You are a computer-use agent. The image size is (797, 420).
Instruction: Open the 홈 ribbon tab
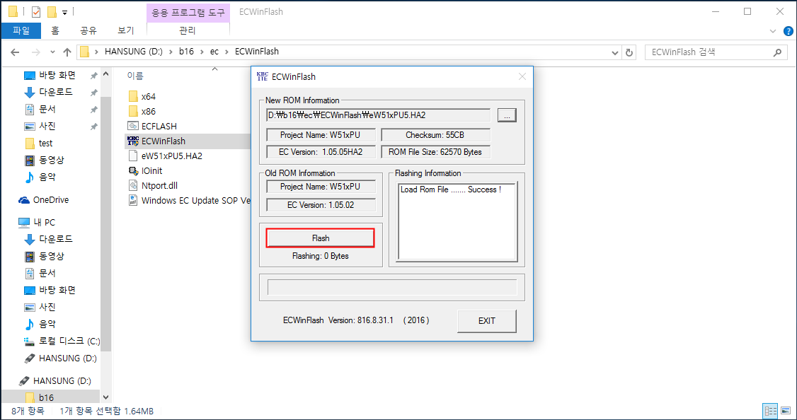click(x=55, y=30)
